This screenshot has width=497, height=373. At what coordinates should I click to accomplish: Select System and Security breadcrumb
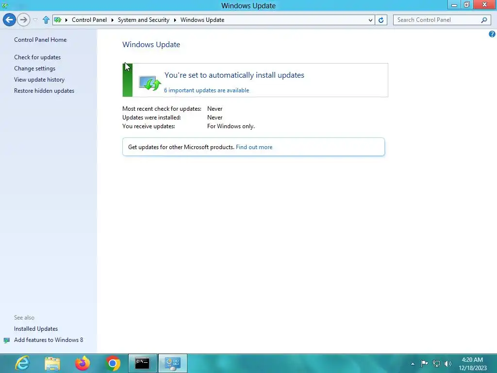(x=143, y=19)
